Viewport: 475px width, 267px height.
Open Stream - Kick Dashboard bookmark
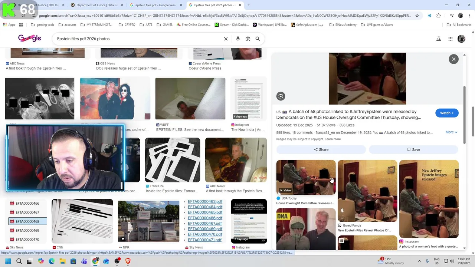[x=232, y=25]
